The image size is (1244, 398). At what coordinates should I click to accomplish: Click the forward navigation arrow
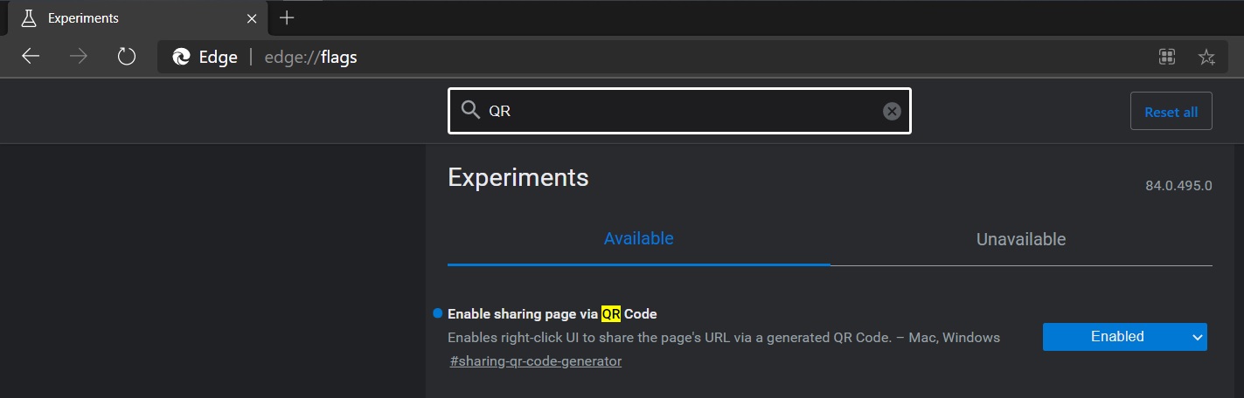(79, 57)
